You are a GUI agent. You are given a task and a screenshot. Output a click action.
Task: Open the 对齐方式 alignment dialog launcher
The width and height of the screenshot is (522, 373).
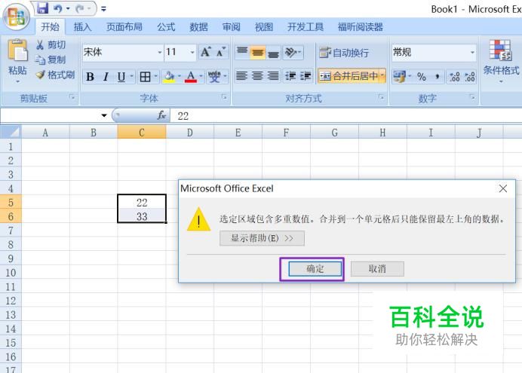tap(381, 97)
